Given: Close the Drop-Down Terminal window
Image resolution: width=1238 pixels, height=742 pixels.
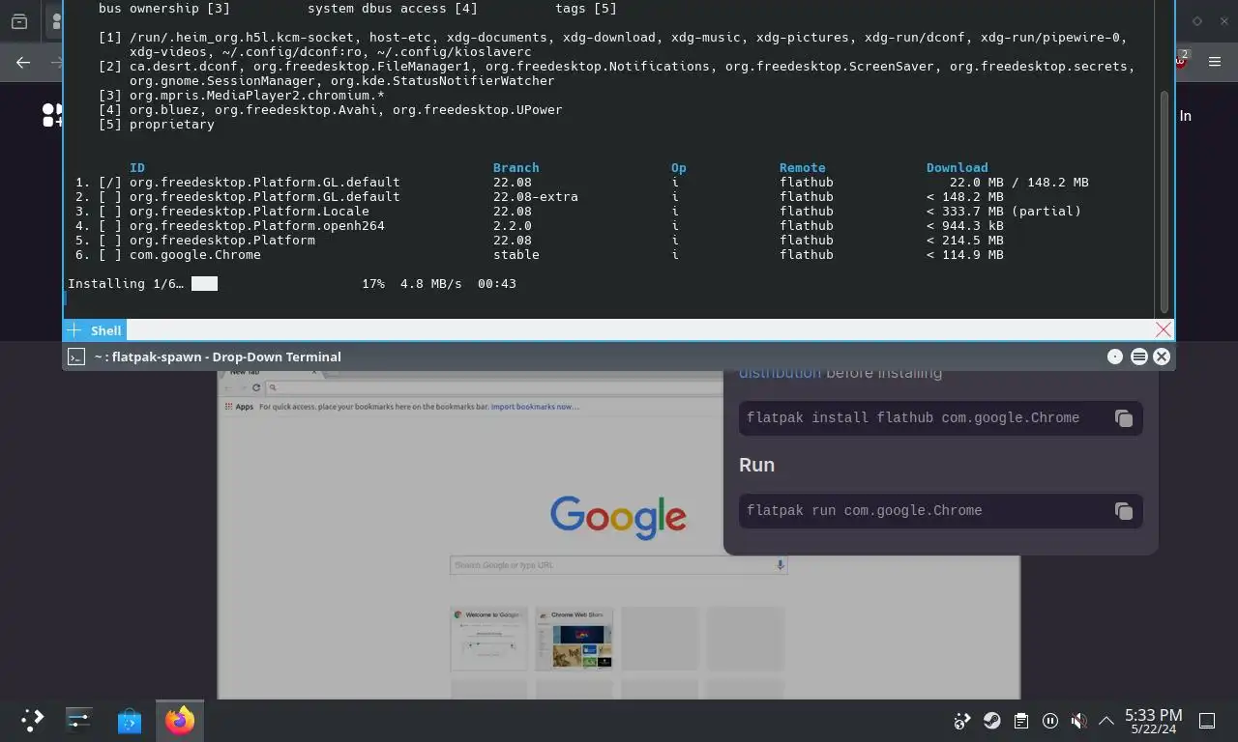Looking at the screenshot, I should (x=1162, y=357).
